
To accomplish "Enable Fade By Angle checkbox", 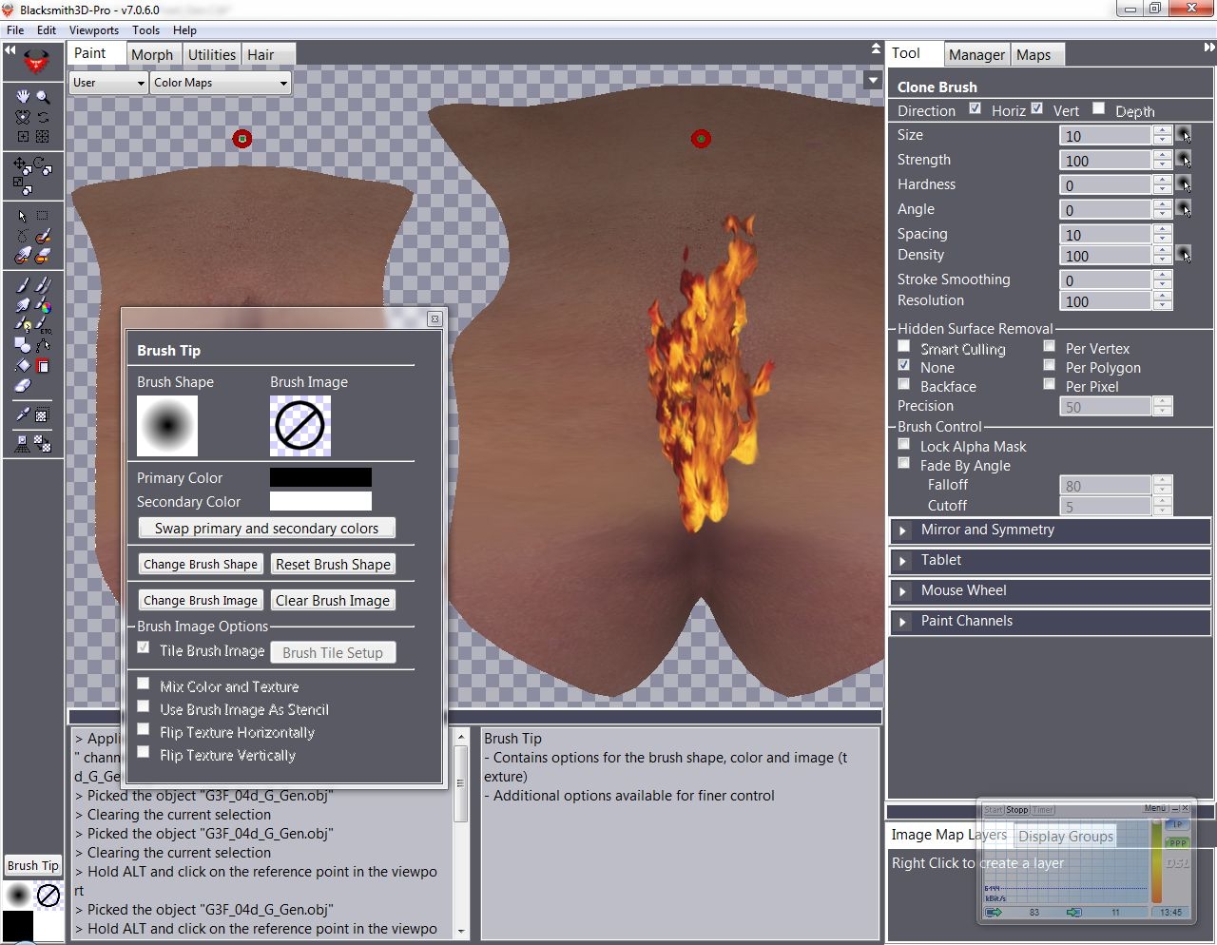I will click(904, 463).
